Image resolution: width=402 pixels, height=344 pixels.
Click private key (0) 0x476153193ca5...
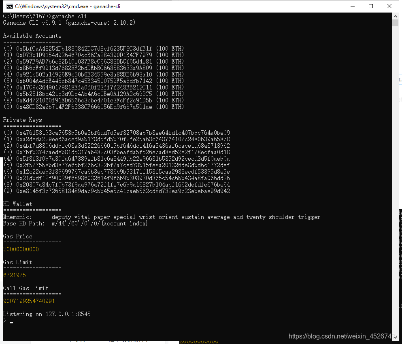coord(123,132)
